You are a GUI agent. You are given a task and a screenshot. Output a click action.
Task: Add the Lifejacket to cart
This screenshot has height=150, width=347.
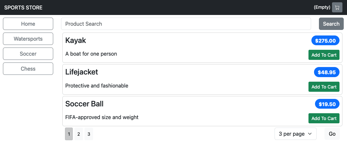coord(324,87)
